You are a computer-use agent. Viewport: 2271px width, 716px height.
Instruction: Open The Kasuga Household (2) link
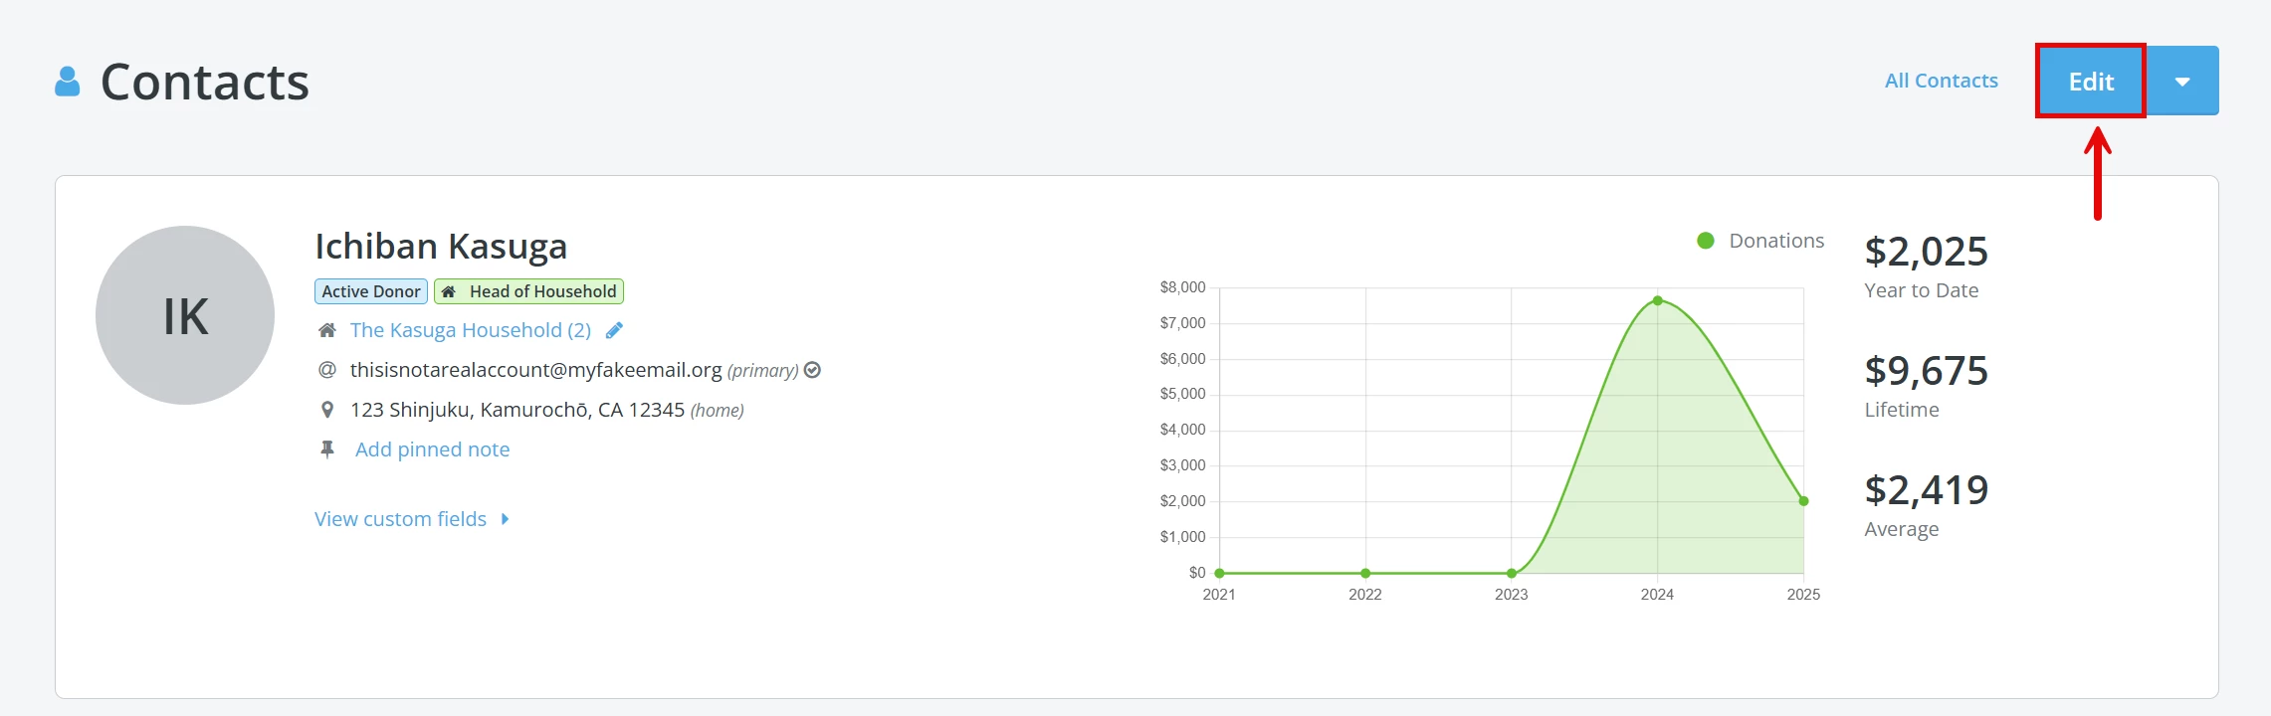(471, 330)
